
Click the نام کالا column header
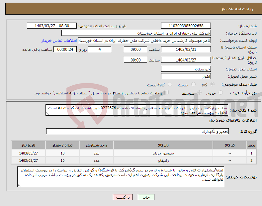tap(163, 145)
